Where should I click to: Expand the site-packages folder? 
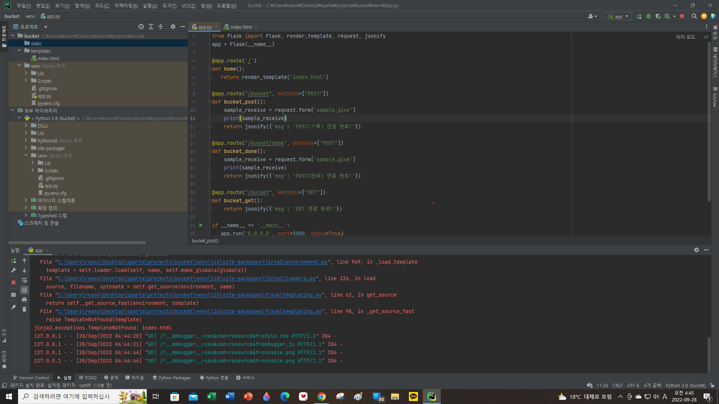tap(26, 148)
